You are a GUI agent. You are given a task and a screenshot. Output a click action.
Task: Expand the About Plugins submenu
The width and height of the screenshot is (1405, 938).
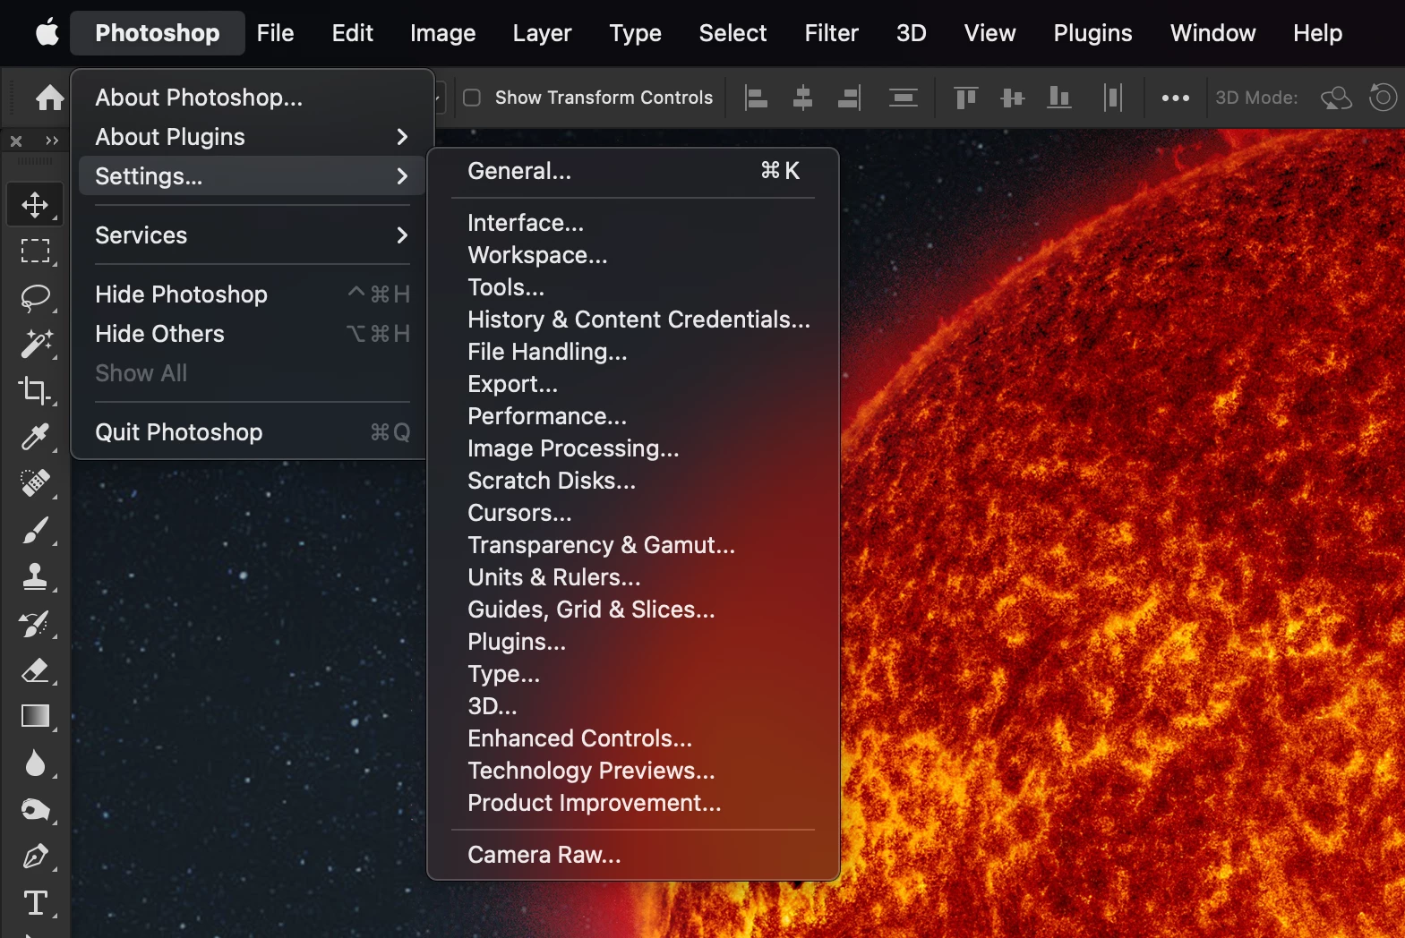point(253,137)
